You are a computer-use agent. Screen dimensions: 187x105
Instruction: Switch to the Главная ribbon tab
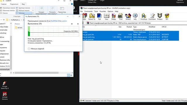4,4
